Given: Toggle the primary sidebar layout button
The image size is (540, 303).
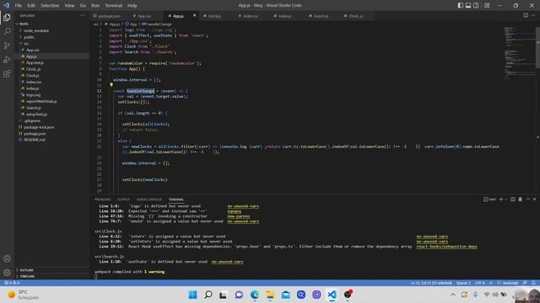Looking at the screenshot, I should point(461,5).
